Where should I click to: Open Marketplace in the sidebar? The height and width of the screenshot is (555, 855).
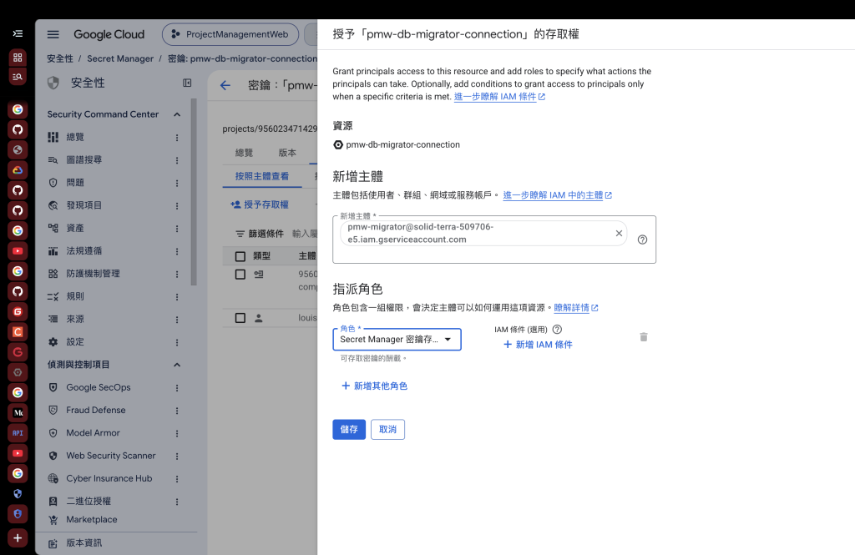(x=92, y=520)
